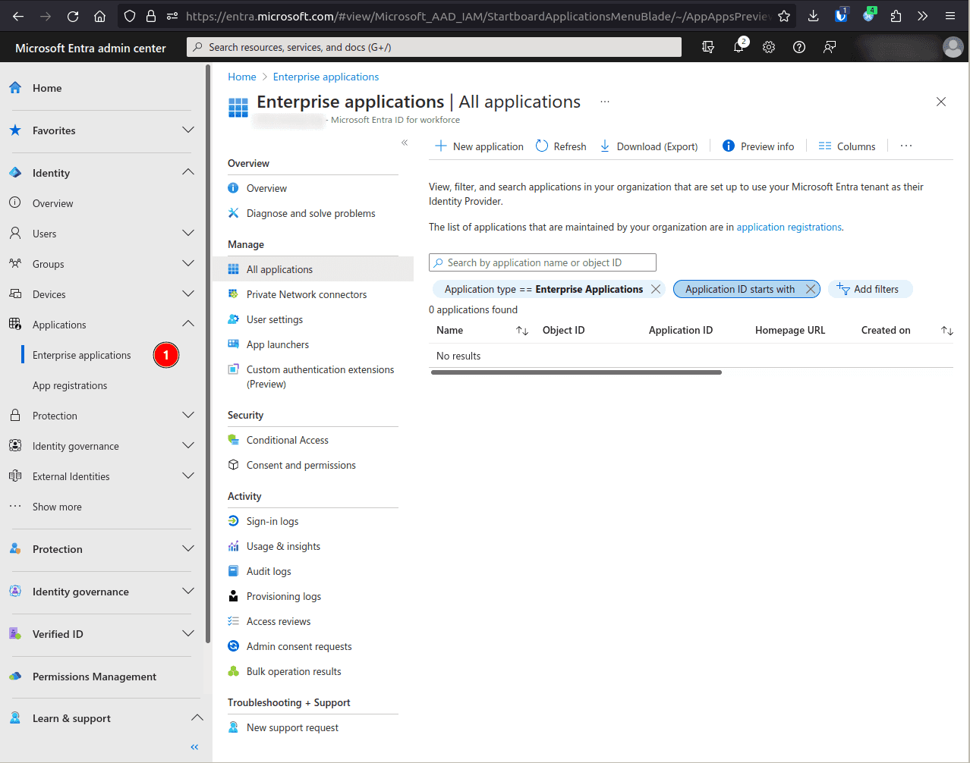Open Permissions Management
The image size is (970, 763).
coord(94,677)
